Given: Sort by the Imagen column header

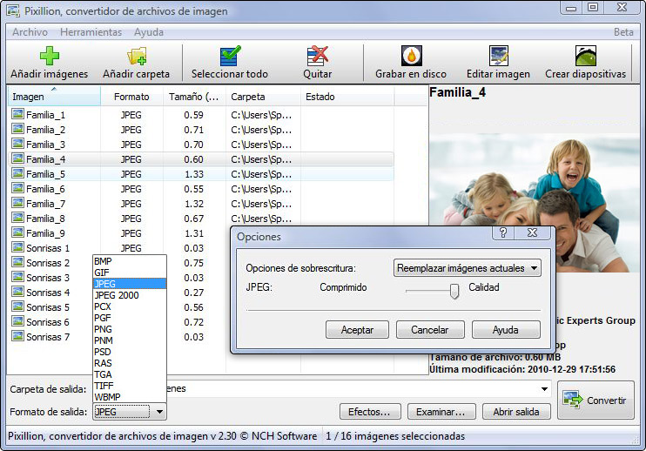Looking at the screenshot, I should (x=54, y=97).
